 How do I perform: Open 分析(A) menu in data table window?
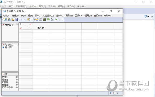(x=60, y=15)
